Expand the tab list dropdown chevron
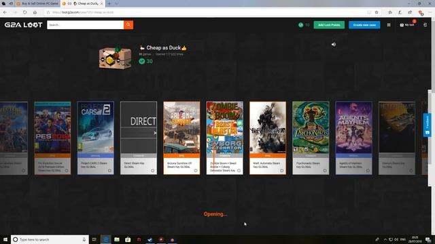 (x=116, y=3)
